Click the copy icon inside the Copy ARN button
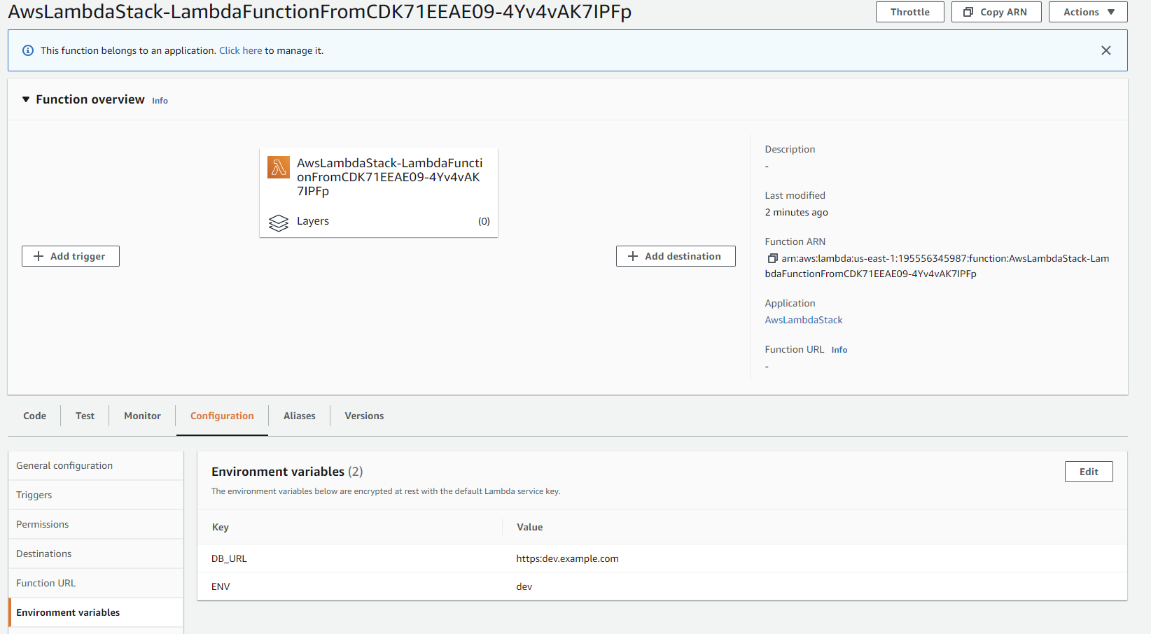This screenshot has height=634, width=1151. click(968, 12)
